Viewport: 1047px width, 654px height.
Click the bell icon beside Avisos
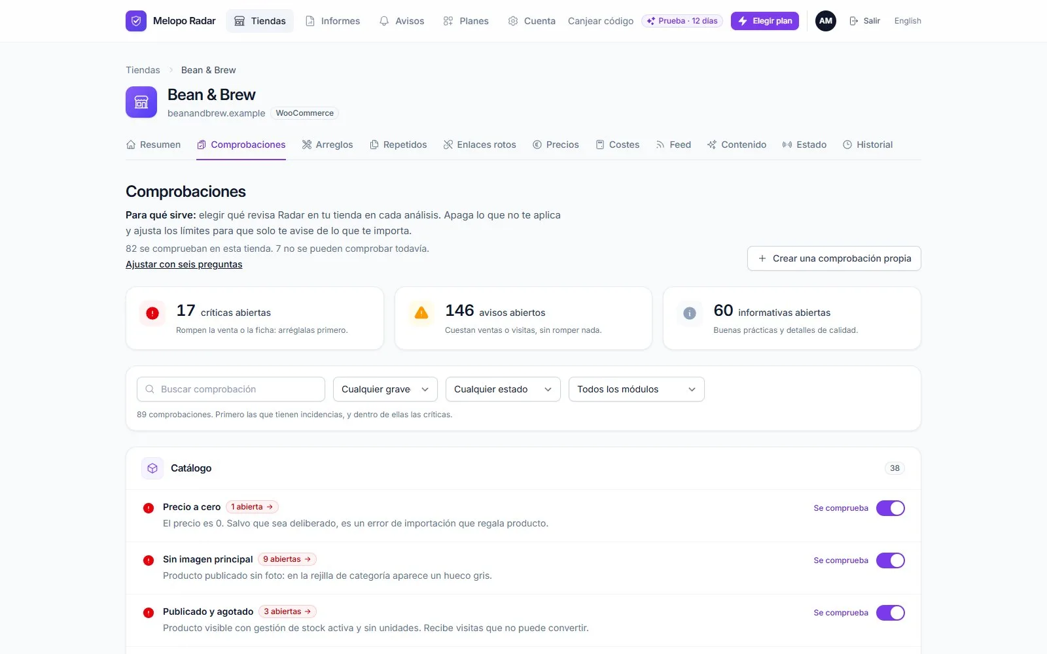tap(384, 21)
